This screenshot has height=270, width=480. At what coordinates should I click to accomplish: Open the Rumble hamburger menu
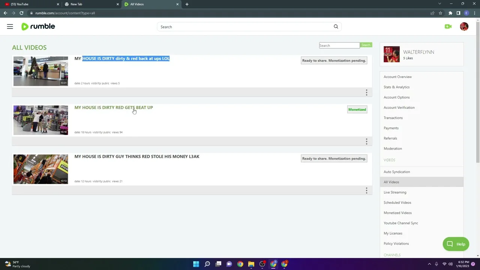tap(10, 27)
